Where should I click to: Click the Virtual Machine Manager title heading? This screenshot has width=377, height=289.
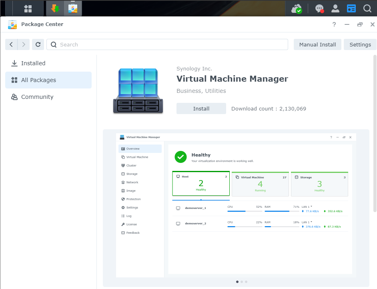click(x=232, y=79)
